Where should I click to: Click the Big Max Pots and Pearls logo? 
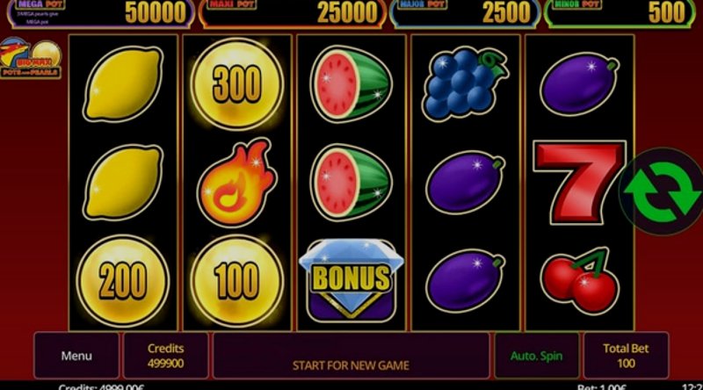(31, 58)
